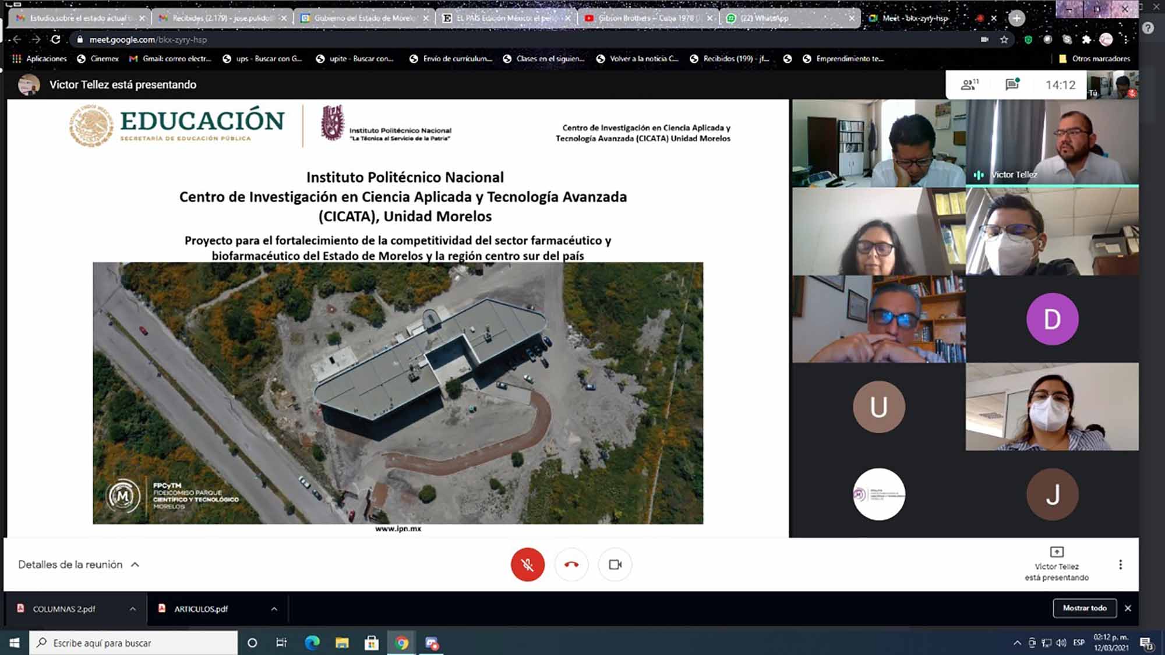The height and width of the screenshot is (655, 1165).
Task: Click the camera indicator in address bar
Action: click(x=984, y=40)
